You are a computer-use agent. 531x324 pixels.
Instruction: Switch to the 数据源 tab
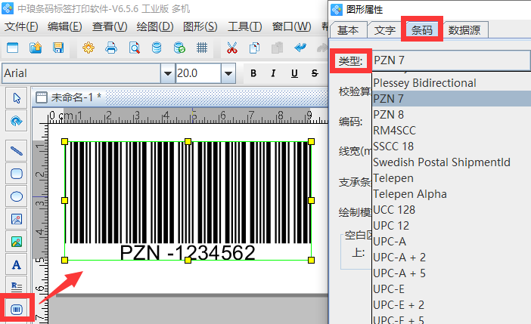pos(464,30)
